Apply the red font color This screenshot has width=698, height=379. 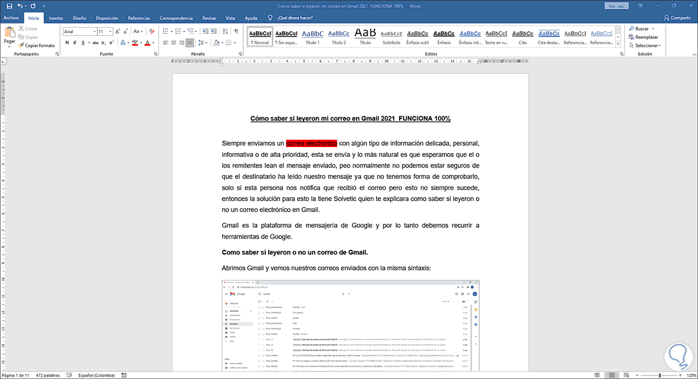point(147,42)
